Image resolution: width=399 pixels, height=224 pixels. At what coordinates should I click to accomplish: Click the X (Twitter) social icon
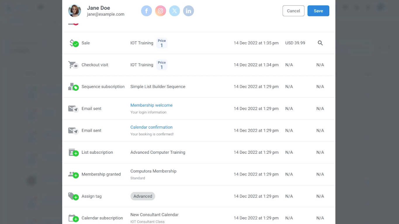pos(174,11)
